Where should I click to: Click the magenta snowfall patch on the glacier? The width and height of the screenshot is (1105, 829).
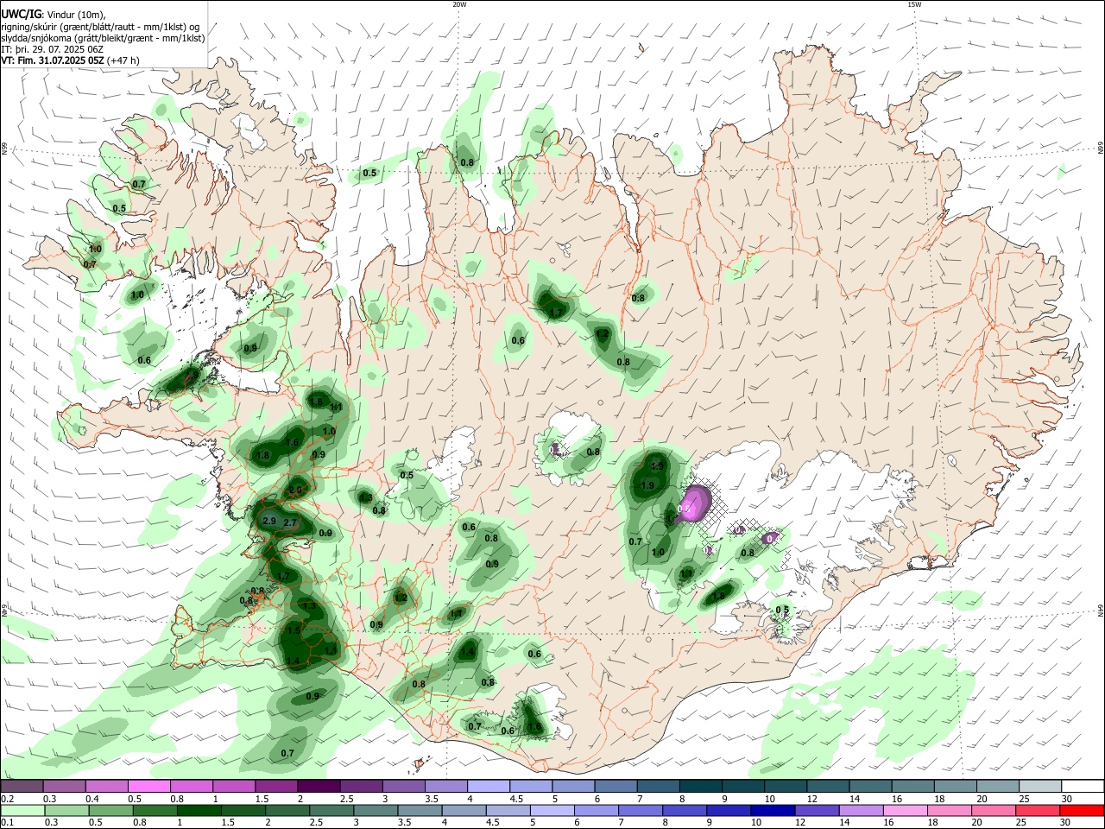[x=695, y=503]
